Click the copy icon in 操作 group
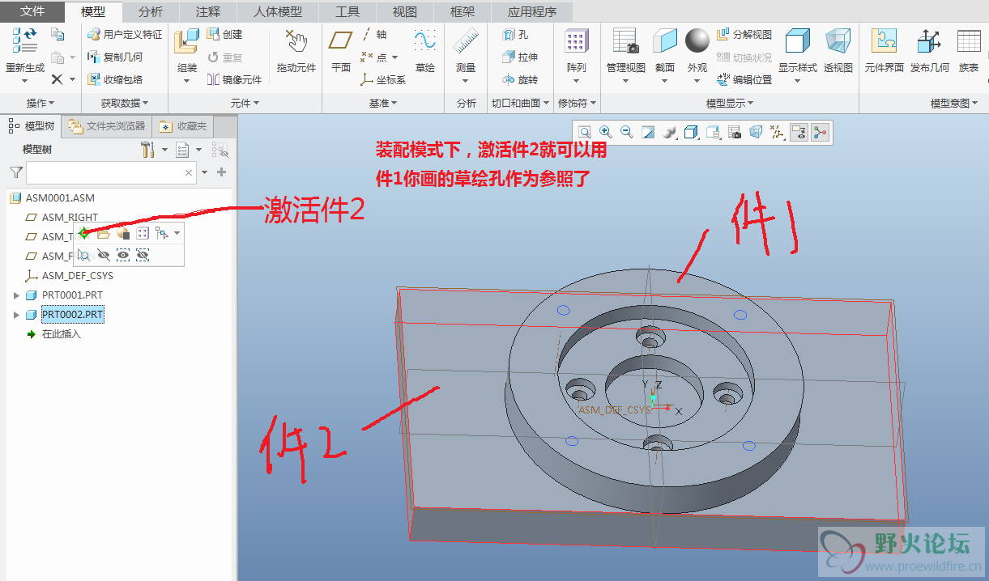The height and width of the screenshot is (581, 989). point(57,35)
